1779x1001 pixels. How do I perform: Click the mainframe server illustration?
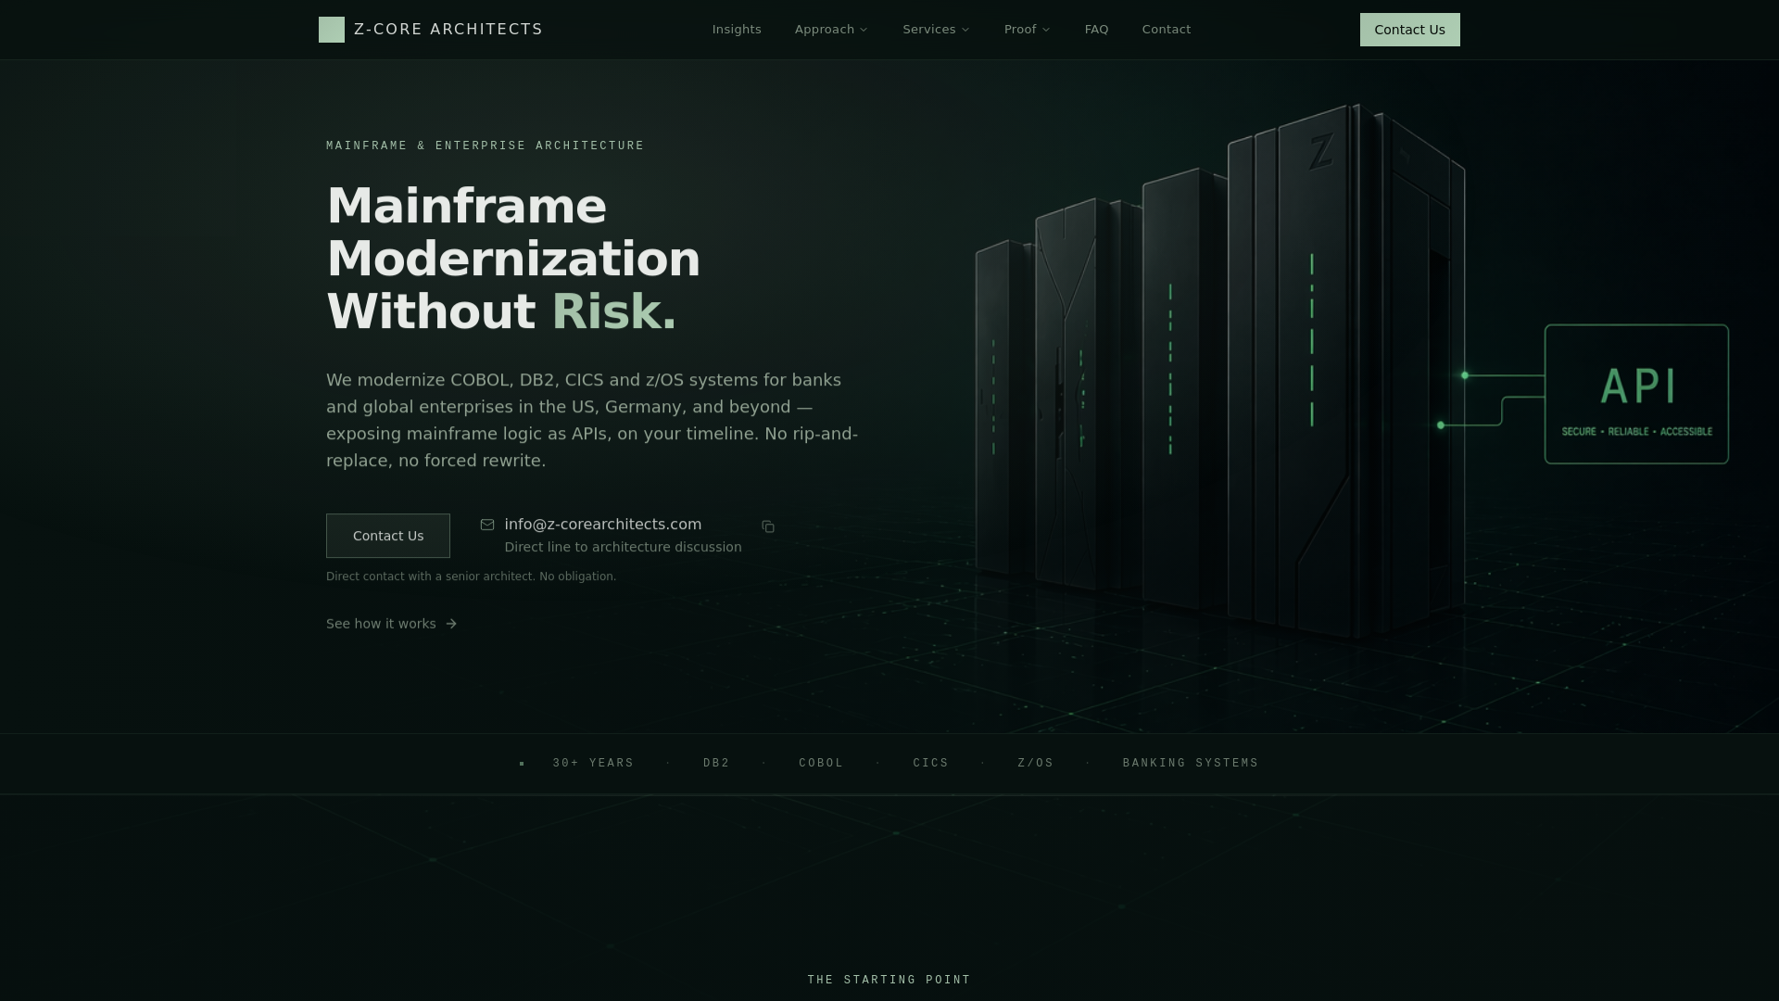pos(1220,371)
